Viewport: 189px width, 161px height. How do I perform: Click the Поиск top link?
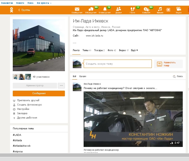(30, 3)
